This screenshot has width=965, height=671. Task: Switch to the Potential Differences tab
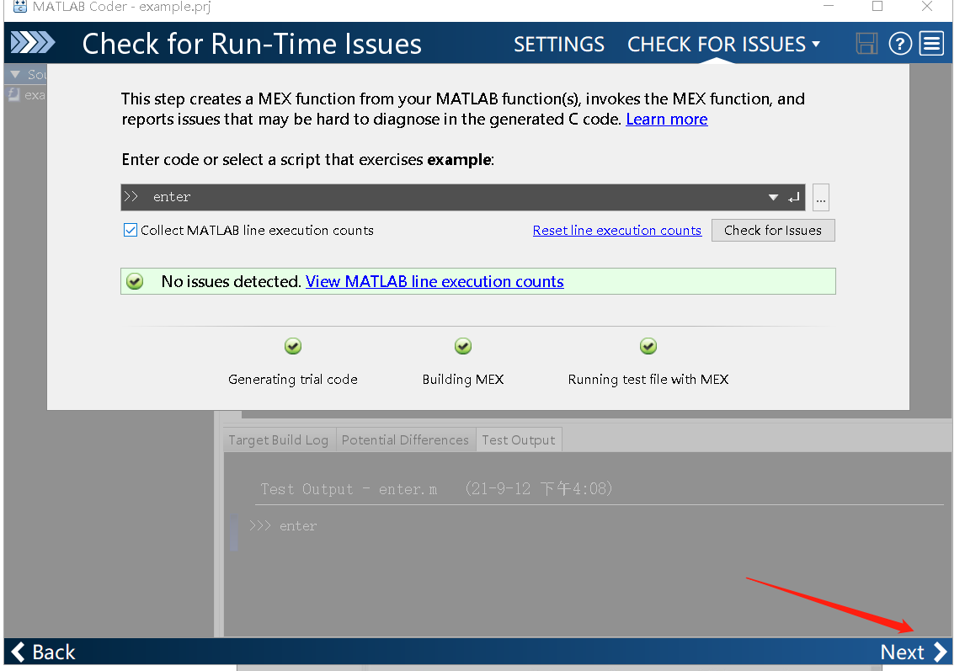click(406, 439)
